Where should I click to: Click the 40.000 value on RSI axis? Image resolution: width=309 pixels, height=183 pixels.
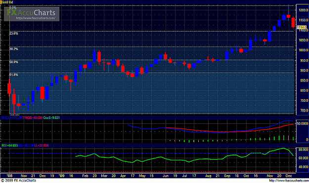(x=303, y=167)
